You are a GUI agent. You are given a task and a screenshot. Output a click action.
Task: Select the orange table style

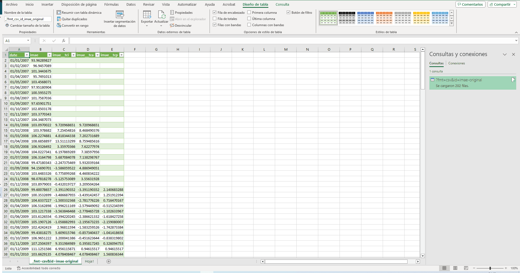pyautogui.click(x=384, y=18)
